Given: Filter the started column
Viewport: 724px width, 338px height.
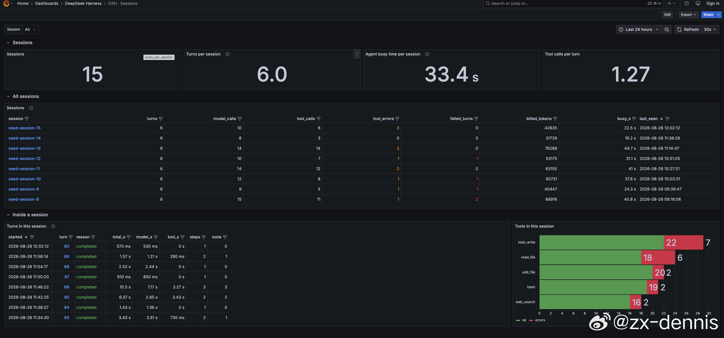Looking at the screenshot, I should coord(32,237).
